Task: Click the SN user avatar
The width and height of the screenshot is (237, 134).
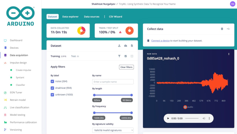Action: click(233, 4)
